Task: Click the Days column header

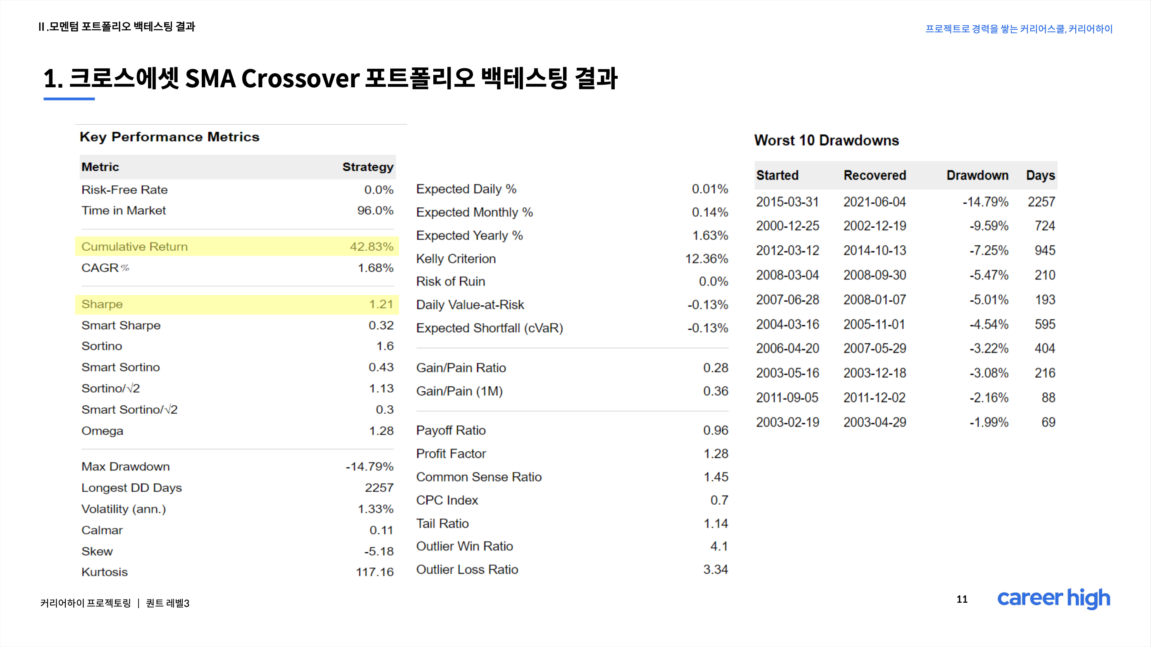Action: pyautogui.click(x=1040, y=175)
